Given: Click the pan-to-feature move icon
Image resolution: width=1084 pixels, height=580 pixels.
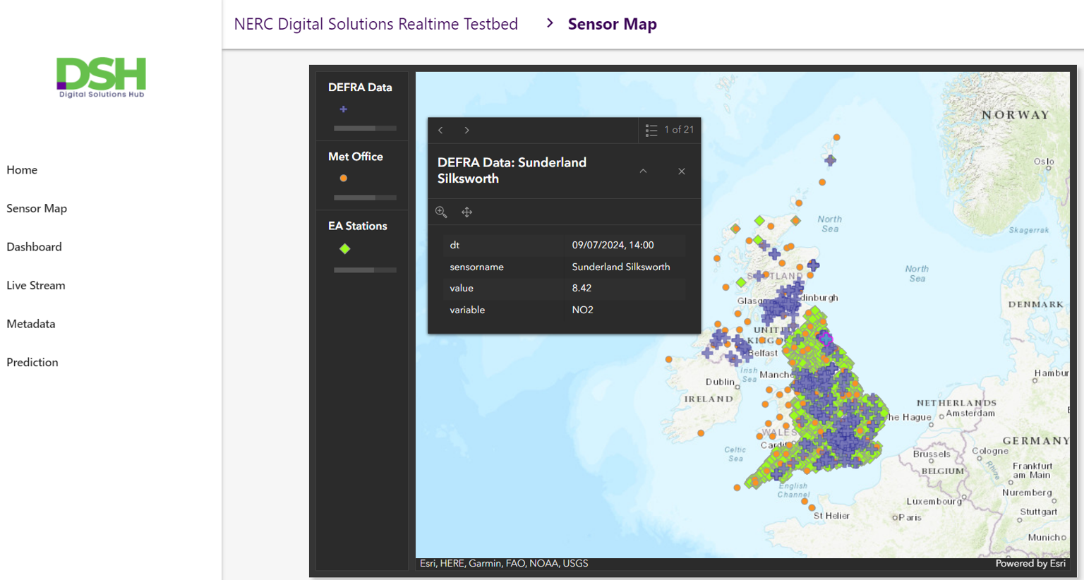Looking at the screenshot, I should (466, 212).
